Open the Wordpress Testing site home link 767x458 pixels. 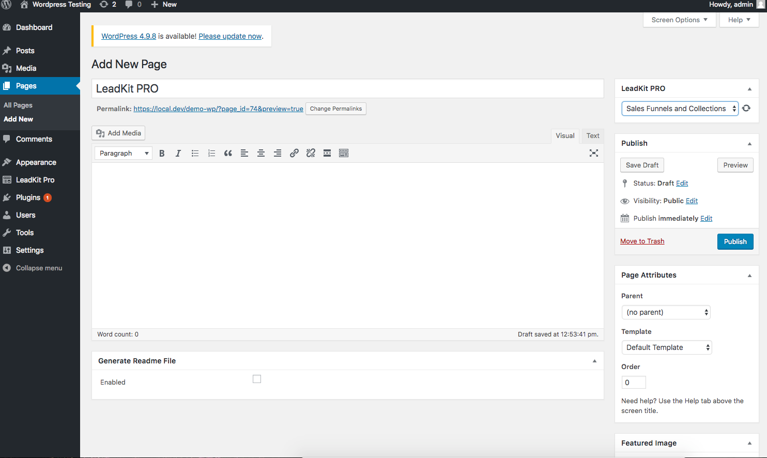[x=56, y=5]
